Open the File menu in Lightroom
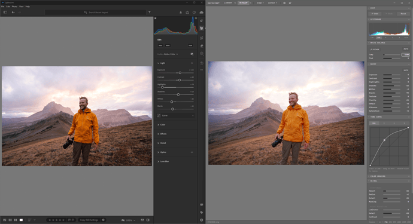The image size is (413, 224). click(2, 7)
